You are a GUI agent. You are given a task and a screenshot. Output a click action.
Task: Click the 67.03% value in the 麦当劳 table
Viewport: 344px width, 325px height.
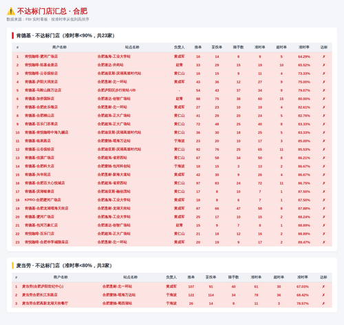point(303,286)
